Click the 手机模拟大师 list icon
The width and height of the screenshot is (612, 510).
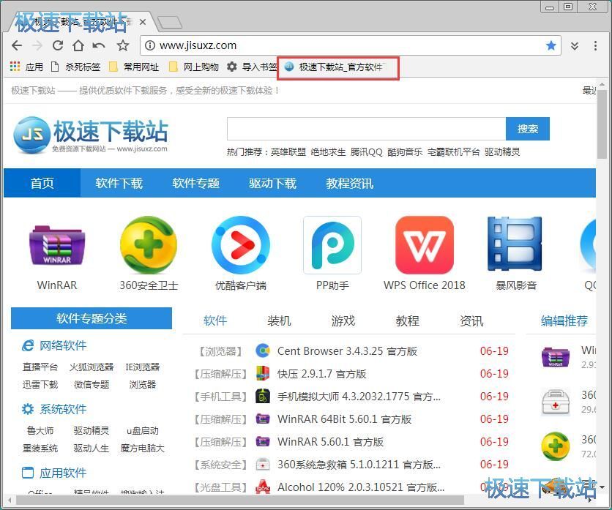coord(263,396)
